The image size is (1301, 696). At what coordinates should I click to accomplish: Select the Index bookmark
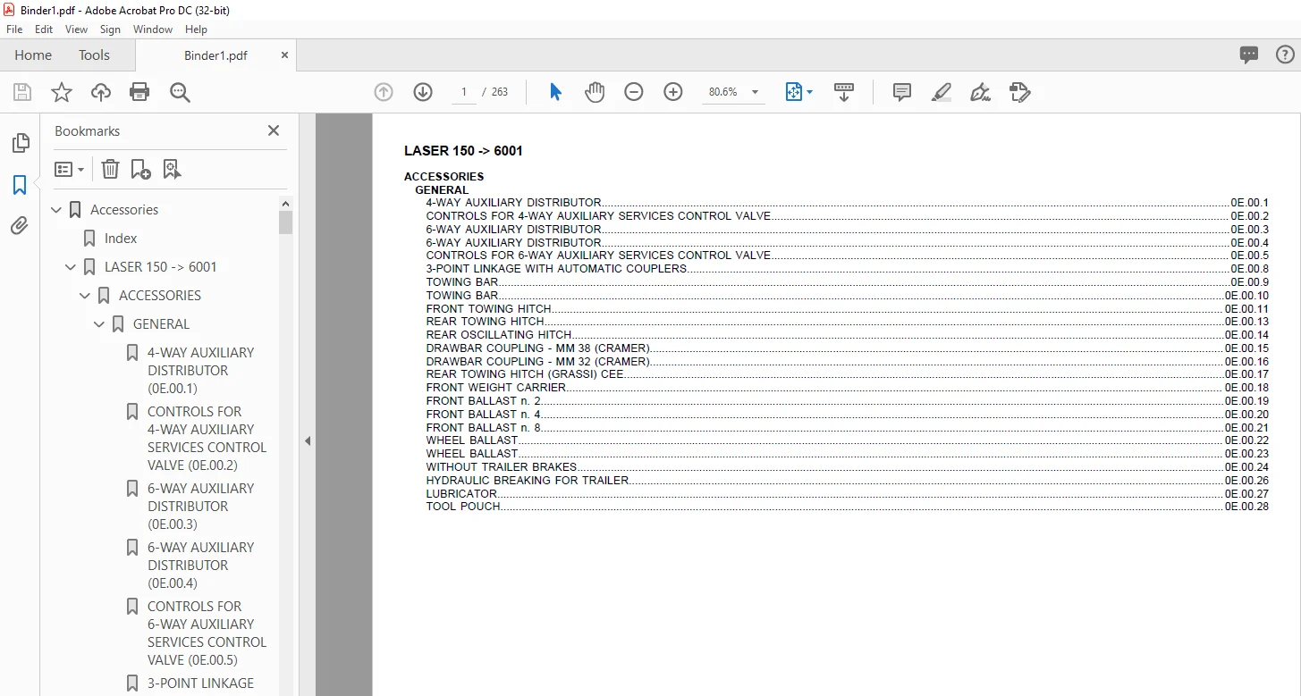(x=121, y=239)
